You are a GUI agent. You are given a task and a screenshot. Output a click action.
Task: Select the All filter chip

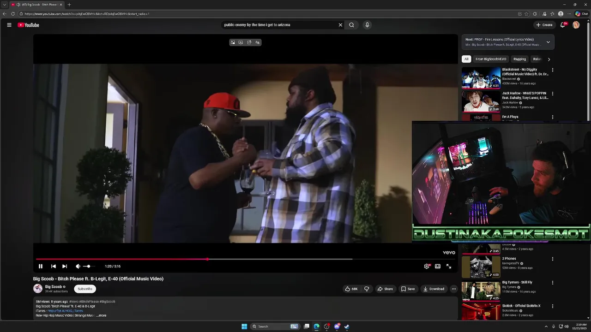[466, 59]
